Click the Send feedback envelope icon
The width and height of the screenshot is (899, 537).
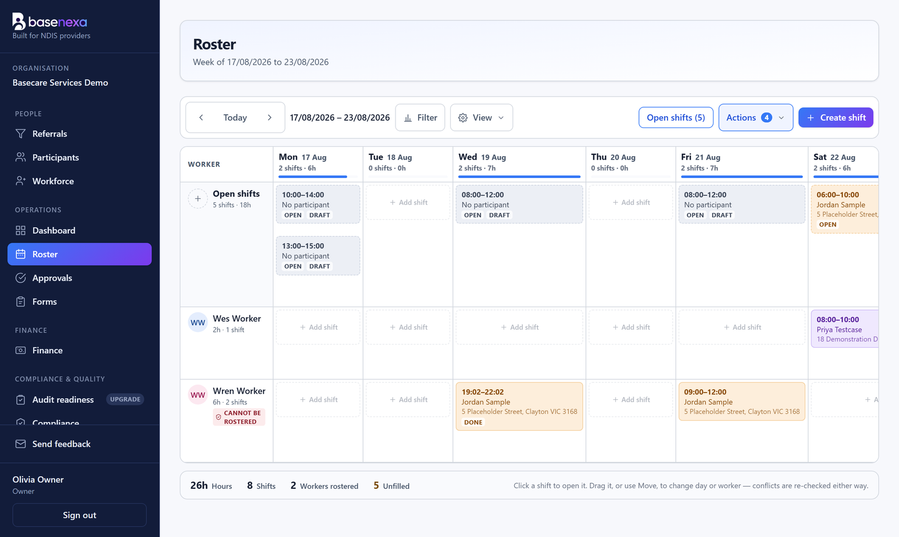(21, 444)
